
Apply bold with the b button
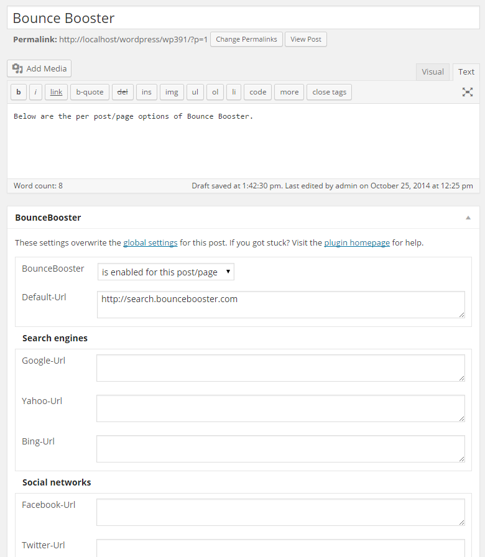(x=19, y=92)
